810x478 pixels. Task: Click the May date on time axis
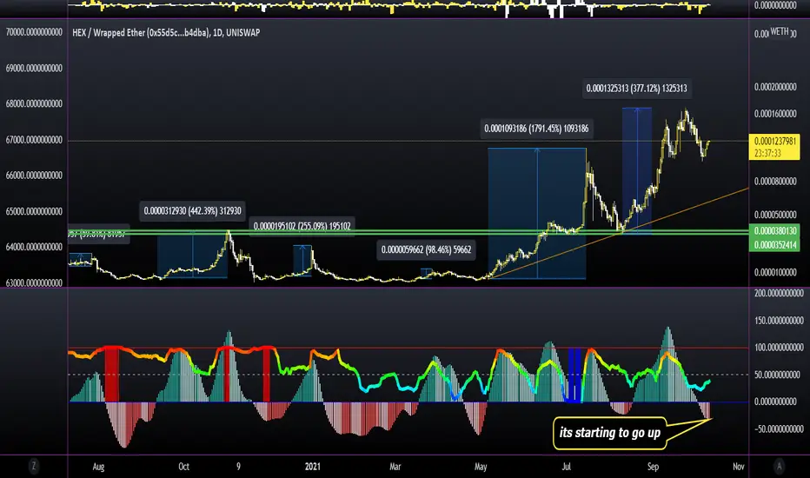tap(481, 467)
